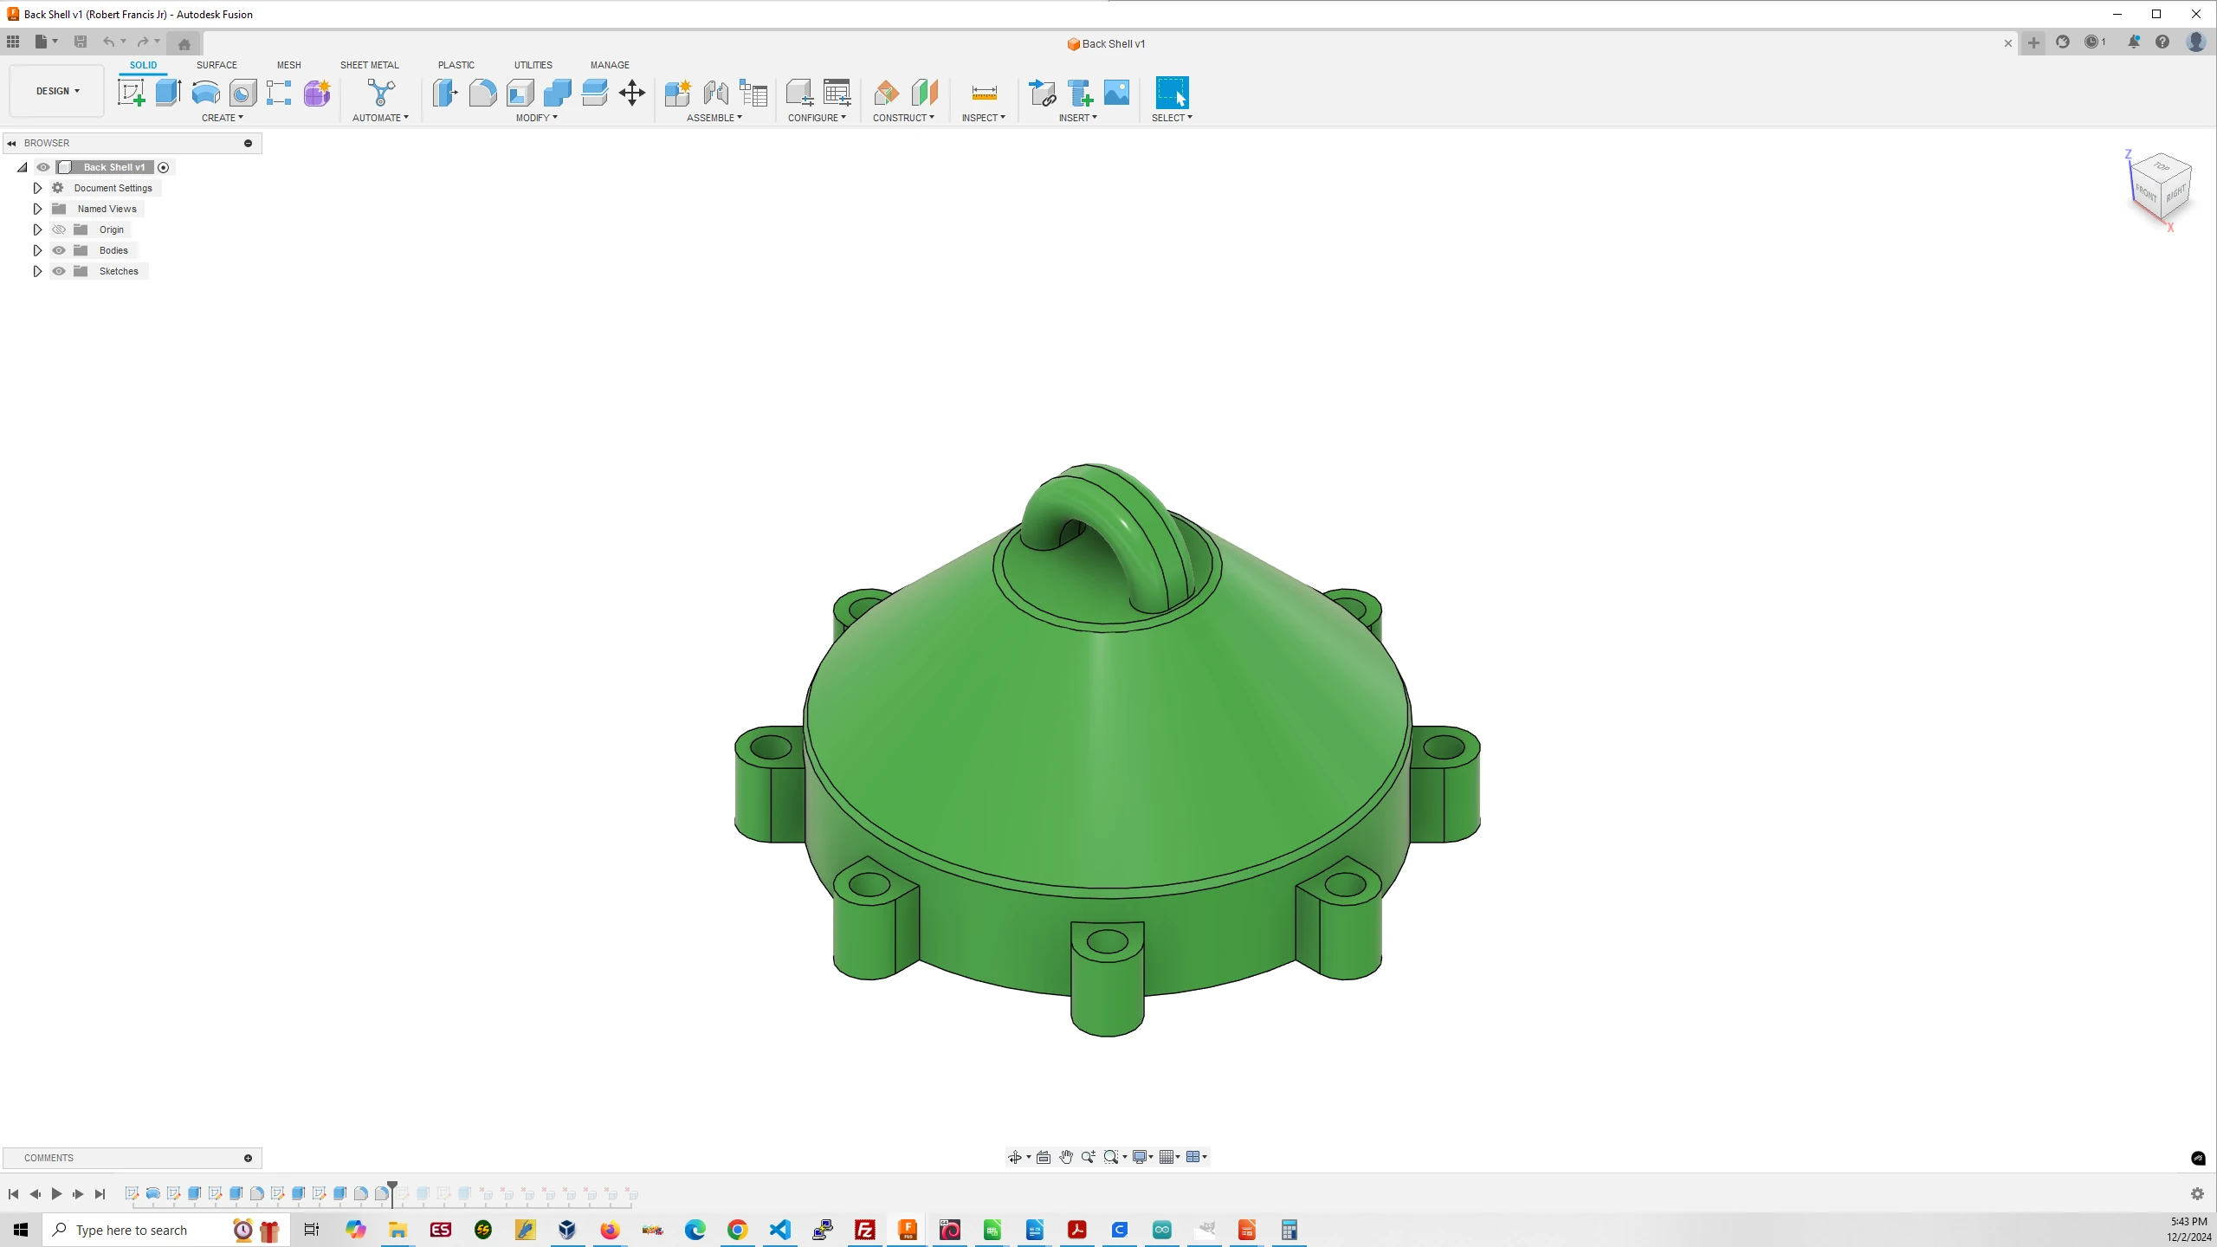Select the Insert Derive tool
This screenshot has height=1247, width=2217.
pyautogui.click(x=1042, y=93)
